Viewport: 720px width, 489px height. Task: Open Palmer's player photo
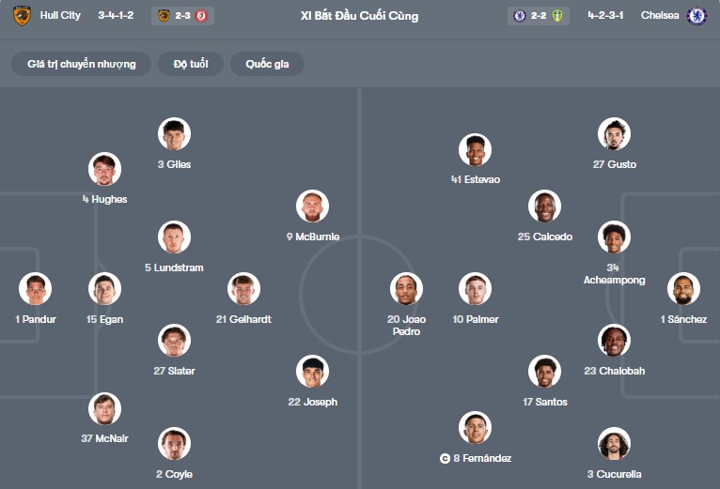476,289
